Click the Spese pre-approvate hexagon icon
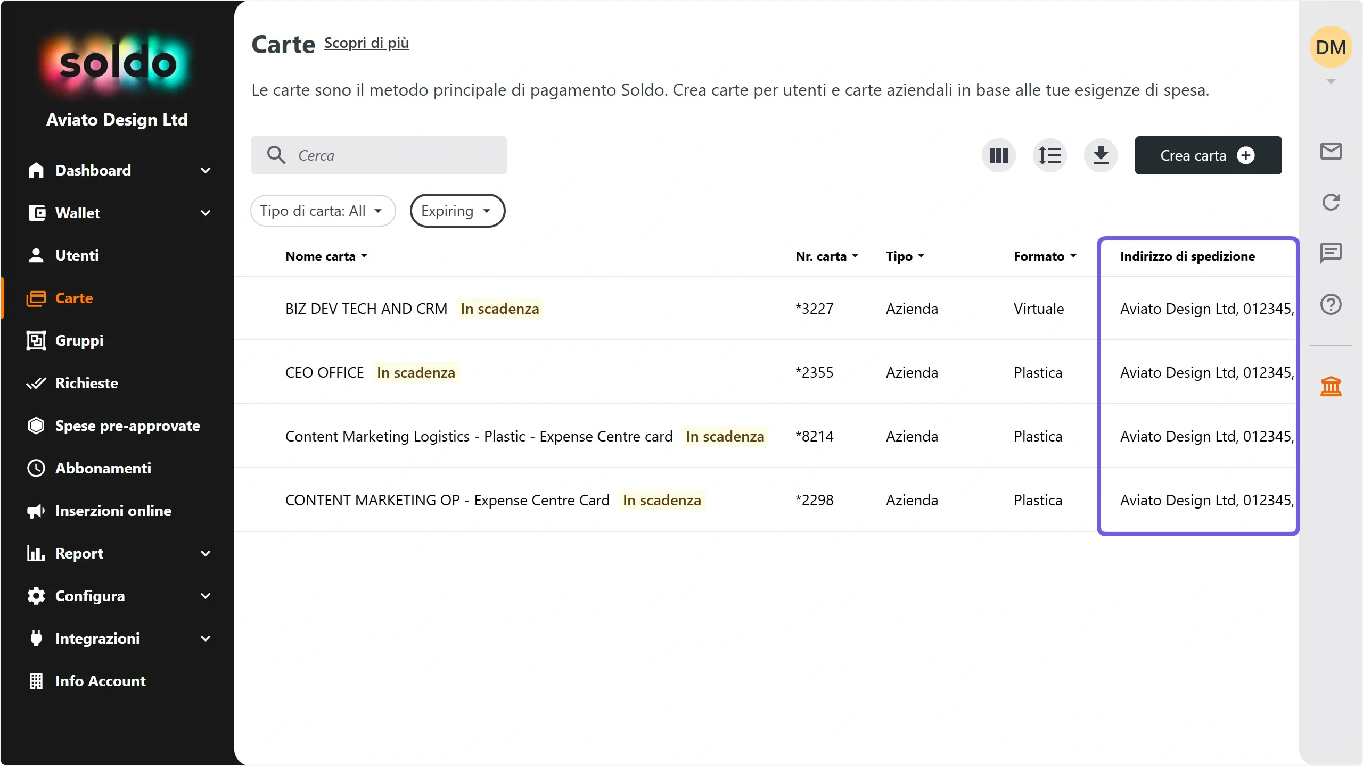Screen dimensions: 1363x766 tap(36, 426)
